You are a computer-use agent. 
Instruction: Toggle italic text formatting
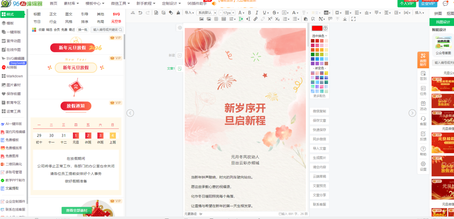(256, 13)
